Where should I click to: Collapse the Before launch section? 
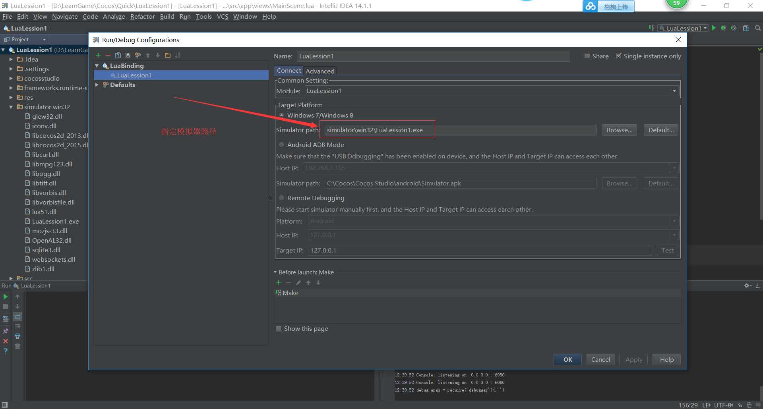275,272
